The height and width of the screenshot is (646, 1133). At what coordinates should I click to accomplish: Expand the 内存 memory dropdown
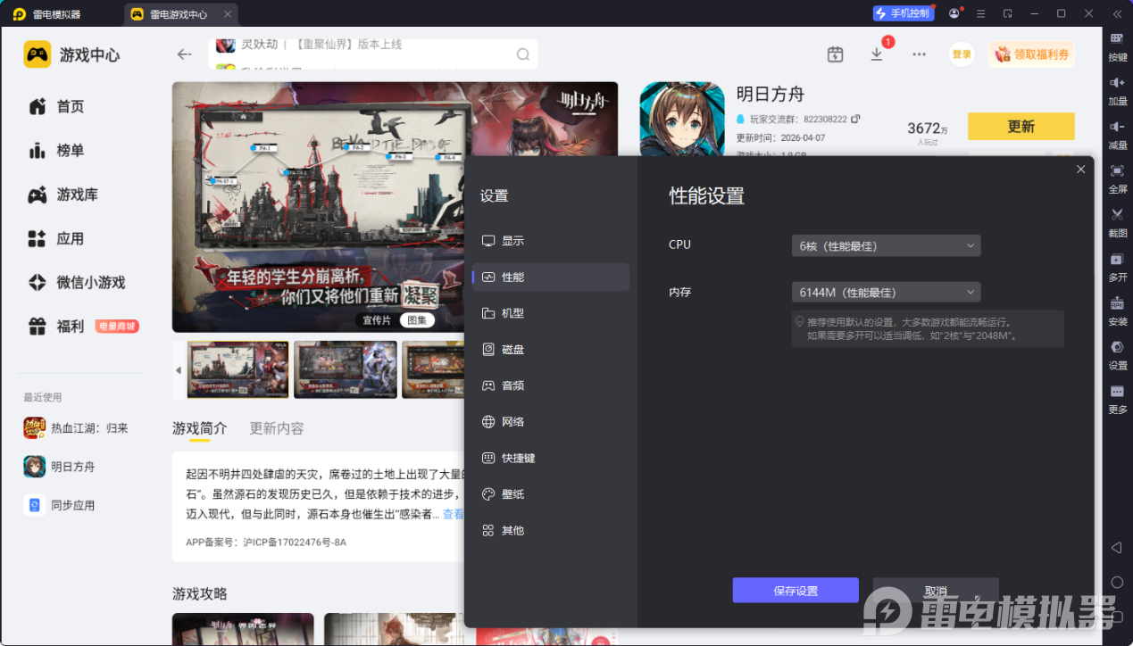click(x=886, y=292)
